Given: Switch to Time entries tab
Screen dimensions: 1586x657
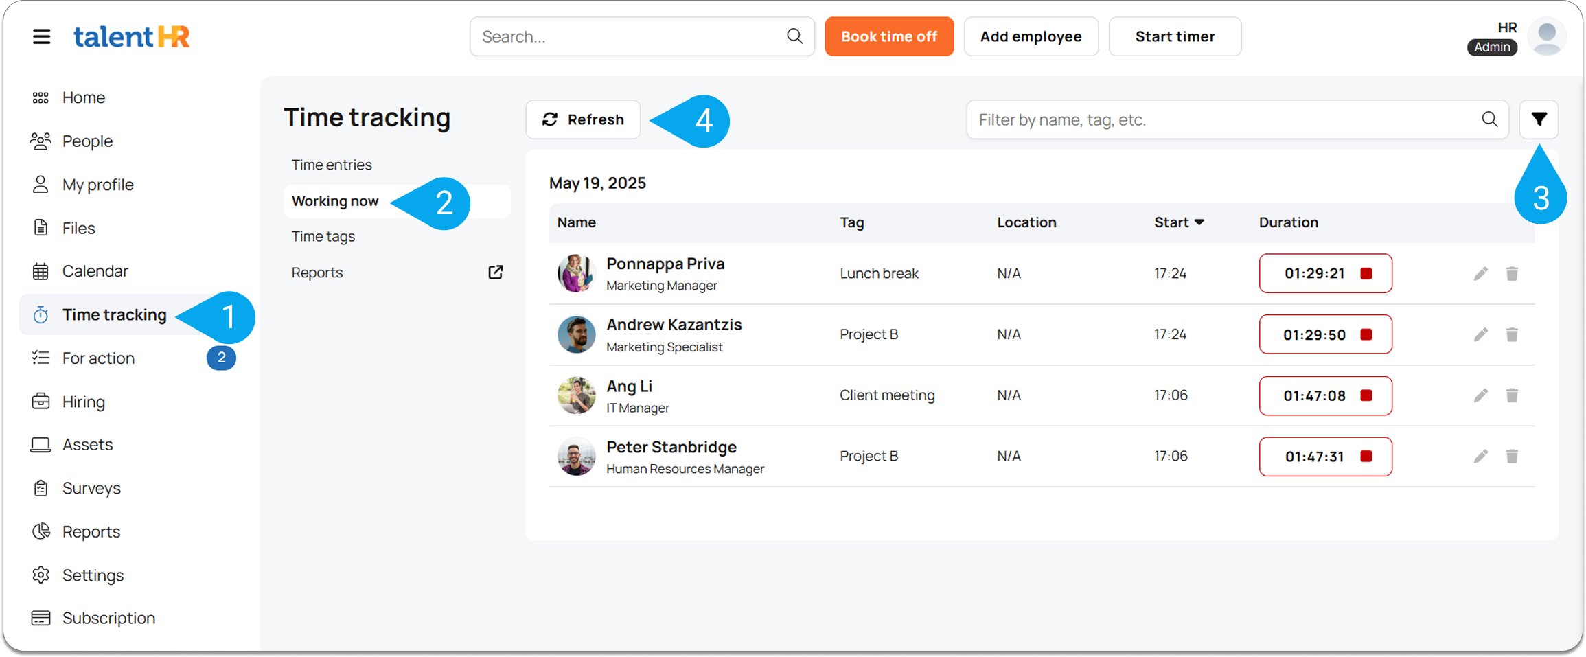Looking at the screenshot, I should [332, 165].
